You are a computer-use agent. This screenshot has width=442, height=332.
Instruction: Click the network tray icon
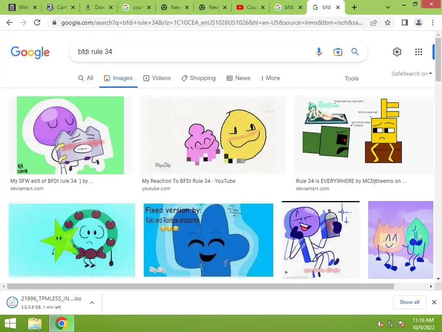(391, 324)
